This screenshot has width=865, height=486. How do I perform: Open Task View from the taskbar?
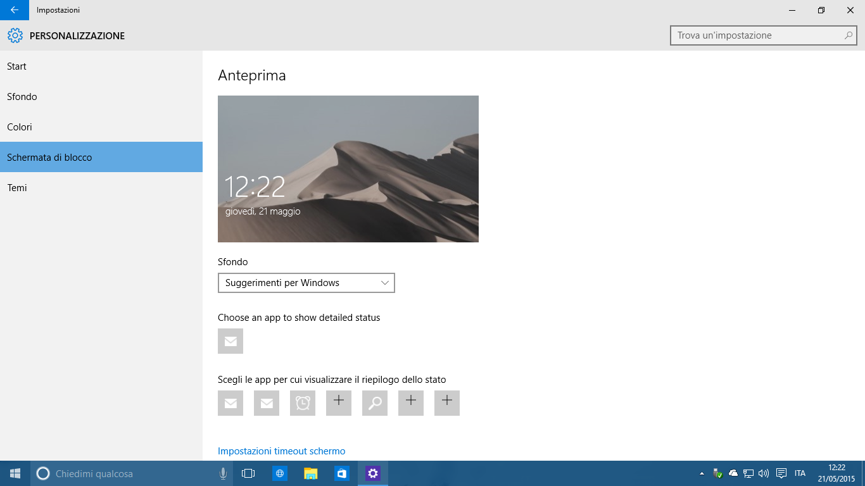(x=248, y=473)
